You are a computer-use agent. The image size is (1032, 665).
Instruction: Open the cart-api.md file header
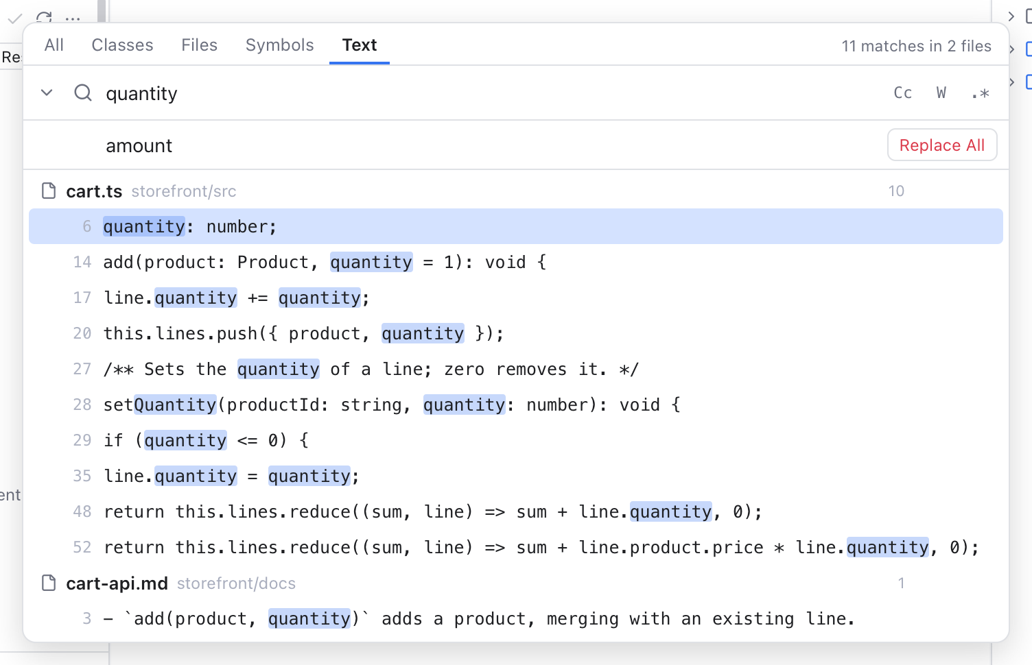(x=516, y=583)
